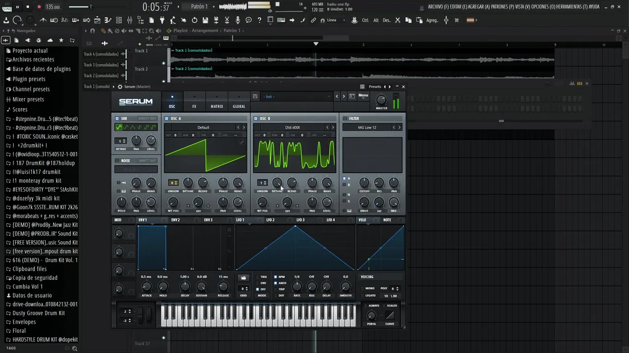The image size is (629, 353).
Task: Select previous OSC B wavetable arrow
Action: click(x=327, y=127)
